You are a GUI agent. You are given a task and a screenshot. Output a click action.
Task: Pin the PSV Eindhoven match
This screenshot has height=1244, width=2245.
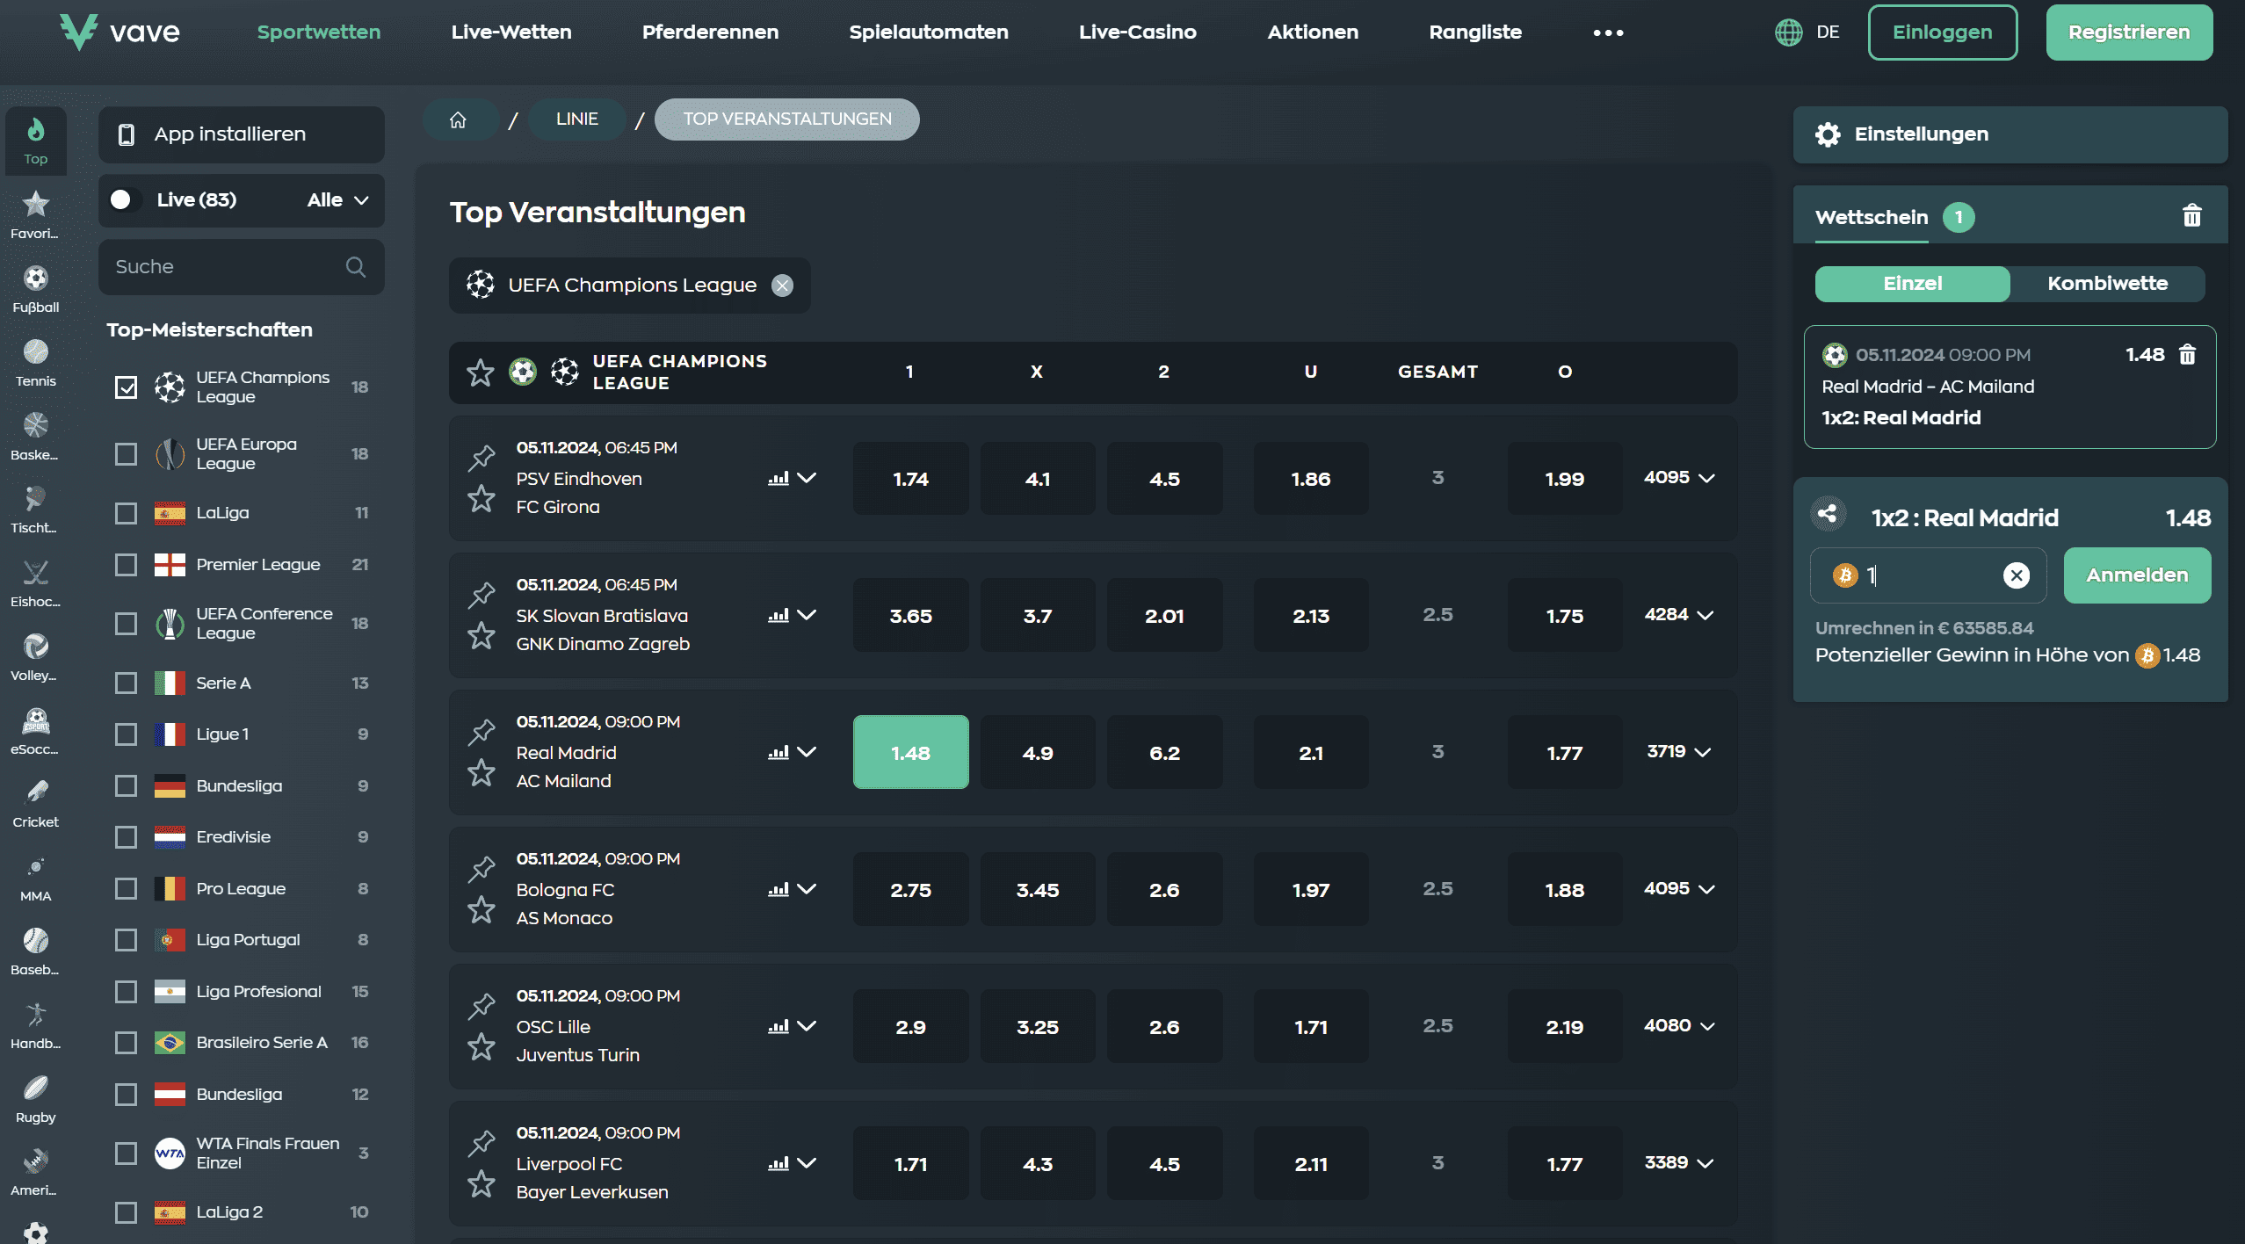481,457
